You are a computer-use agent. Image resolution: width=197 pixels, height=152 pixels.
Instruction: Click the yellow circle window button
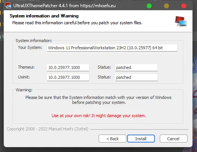click(166, 6)
